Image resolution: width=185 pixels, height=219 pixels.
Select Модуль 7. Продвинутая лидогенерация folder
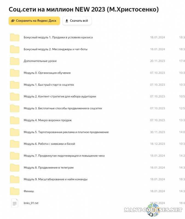click(64, 156)
